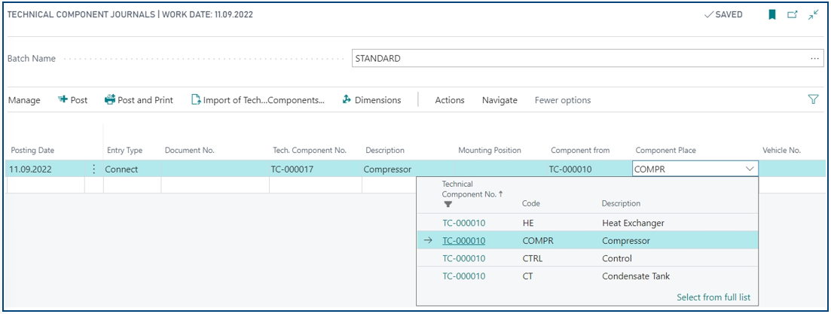
Task: Open Batch Name lookup ellipsis
Action: pos(814,59)
